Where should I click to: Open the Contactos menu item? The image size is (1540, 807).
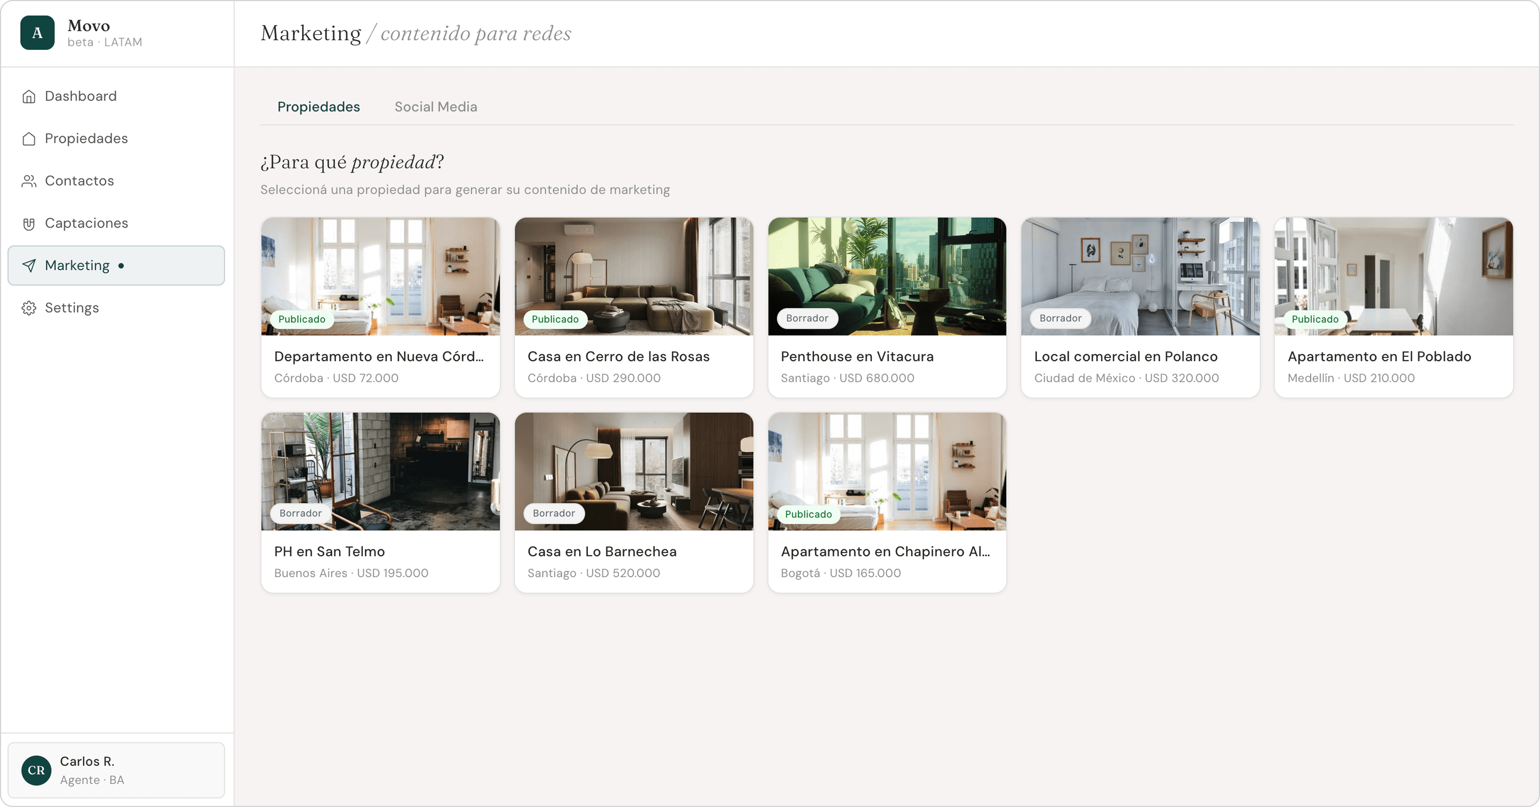pyautogui.click(x=79, y=181)
